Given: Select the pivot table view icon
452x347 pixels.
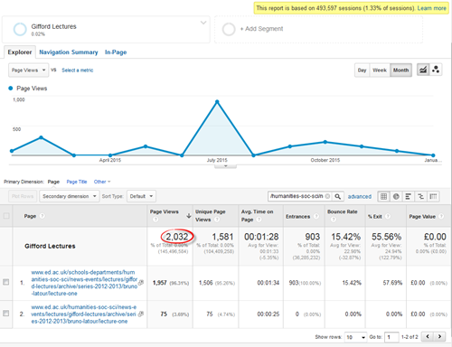Looking at the screenshot, I should [433, 196].
